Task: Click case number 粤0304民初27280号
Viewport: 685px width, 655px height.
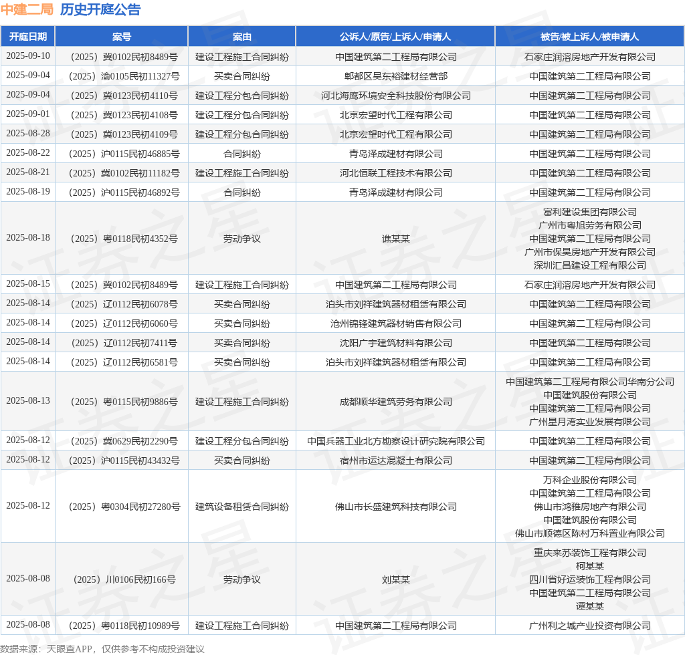Action: [124, 507]
